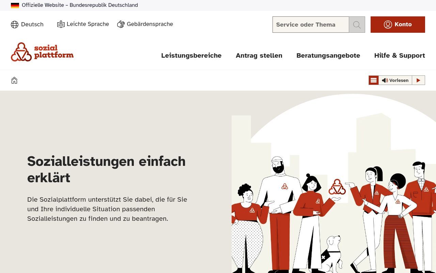Click the German flag icon
The image size is (436, 273).
[15, 5]
